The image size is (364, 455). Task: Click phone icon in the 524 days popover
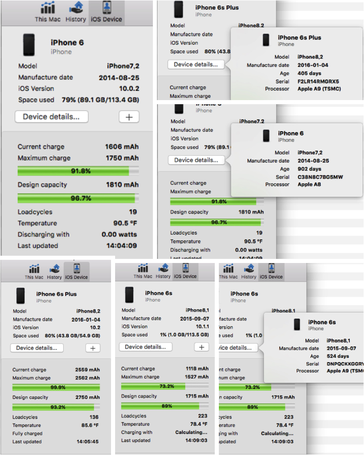pyautogui.click(x=297, y=325)
